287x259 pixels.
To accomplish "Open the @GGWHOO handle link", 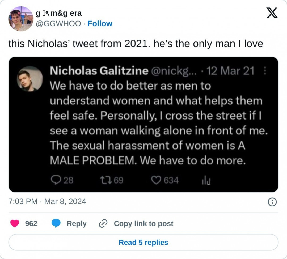I will point(58,24).
